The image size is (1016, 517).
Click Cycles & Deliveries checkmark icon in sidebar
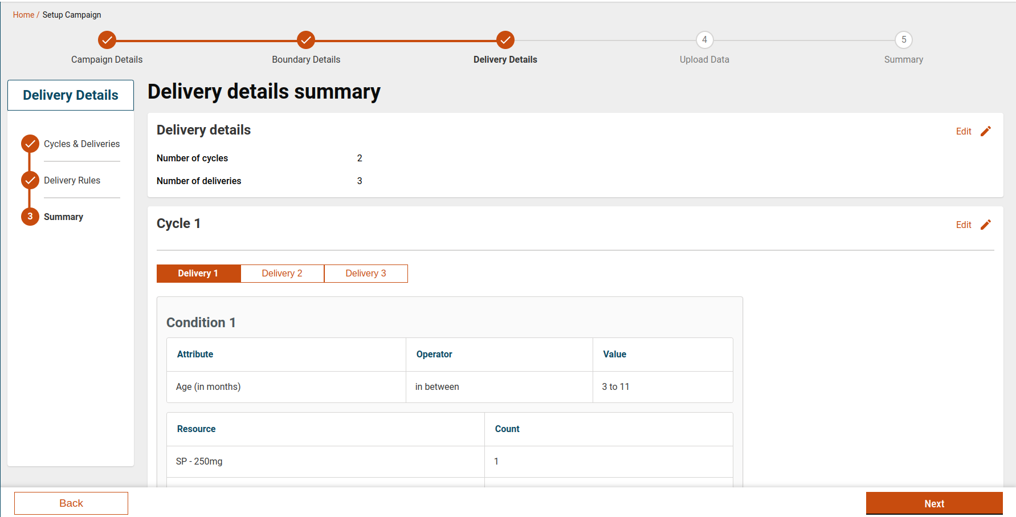point(30,144)
